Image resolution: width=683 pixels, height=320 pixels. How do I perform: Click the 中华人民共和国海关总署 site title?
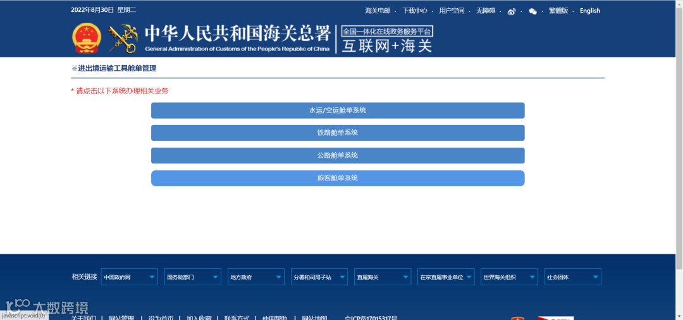point(237,33)
